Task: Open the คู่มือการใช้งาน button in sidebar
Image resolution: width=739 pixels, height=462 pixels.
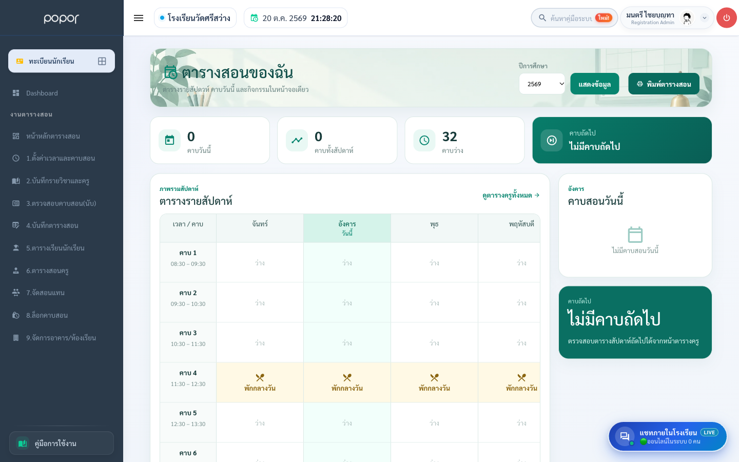Action: (x=62, y=443)
